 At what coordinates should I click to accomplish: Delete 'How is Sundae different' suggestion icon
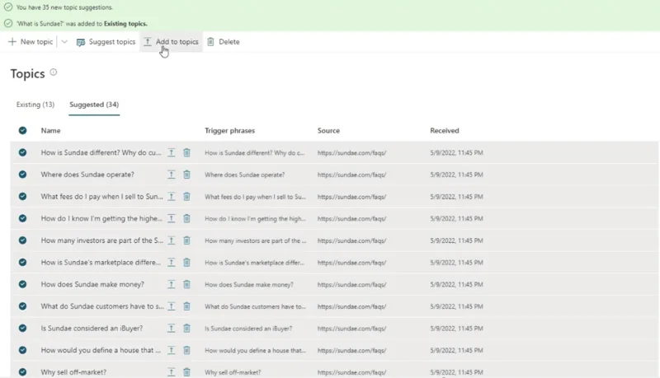186,152
